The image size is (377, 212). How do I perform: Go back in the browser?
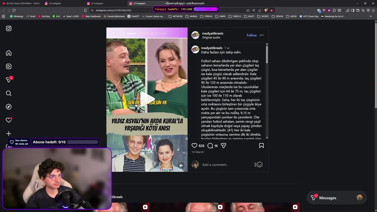(x=4, y=10)
